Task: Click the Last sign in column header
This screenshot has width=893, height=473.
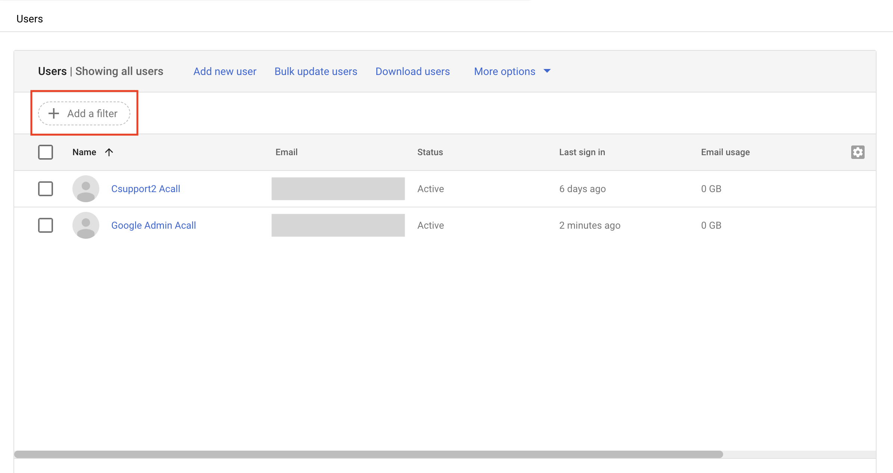Action: point(582,152)
